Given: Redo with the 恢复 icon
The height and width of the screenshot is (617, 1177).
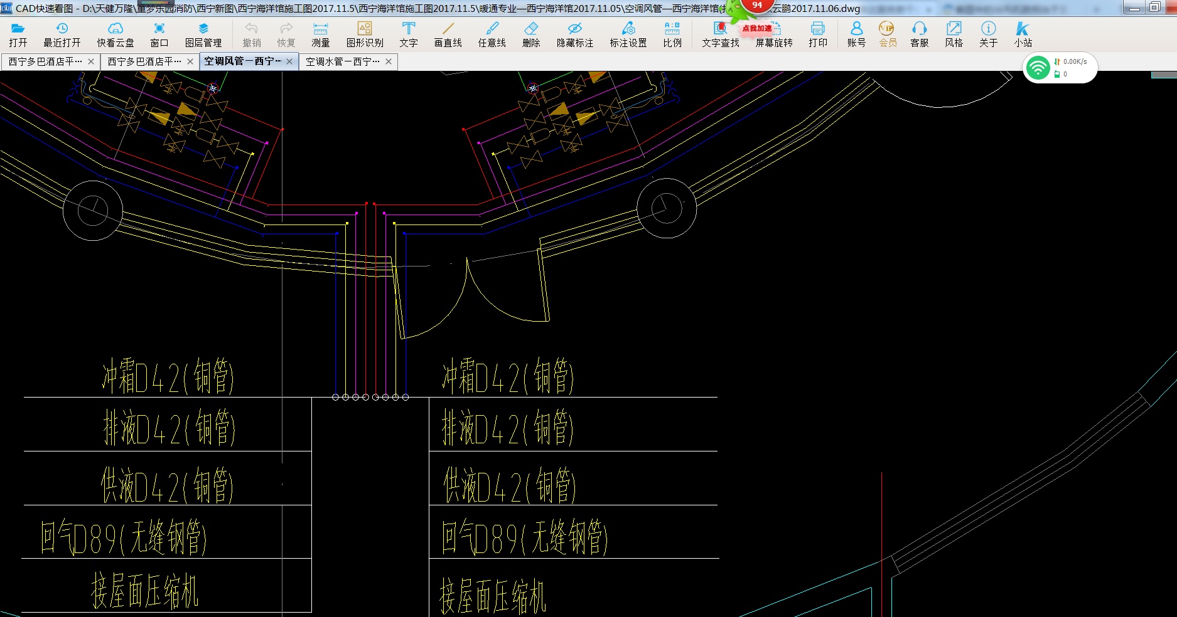Looking at the screenshot, I should [x=286, y=34].
